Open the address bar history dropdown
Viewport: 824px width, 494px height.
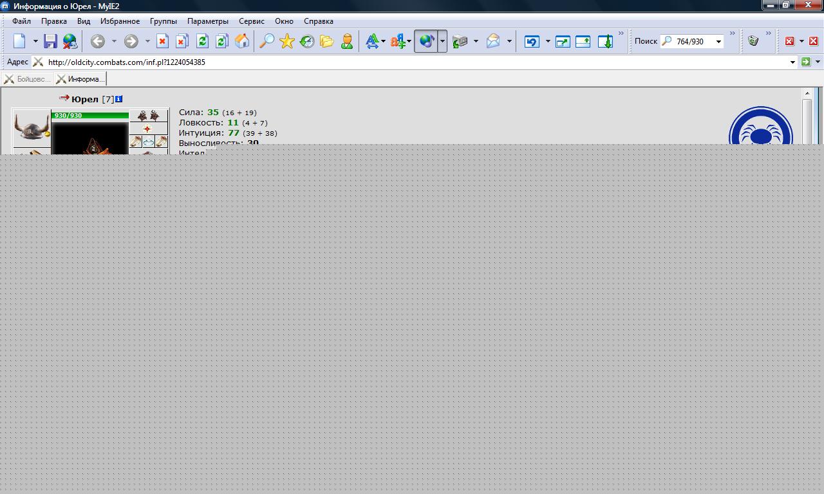click(x=792, y=62)
